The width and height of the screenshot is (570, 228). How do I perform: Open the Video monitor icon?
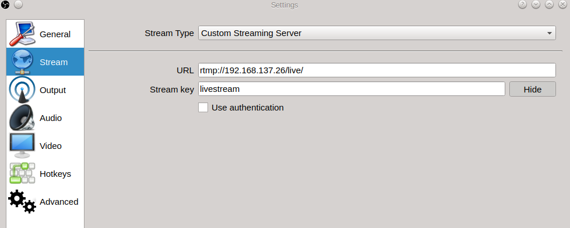(x=22, y=145)
